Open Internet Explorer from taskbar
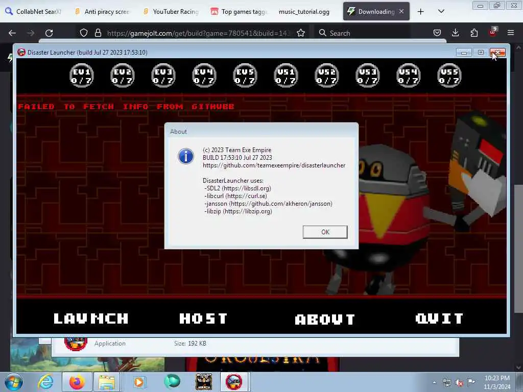The height and width of the screenshot is (392, 523). point(45,382)
